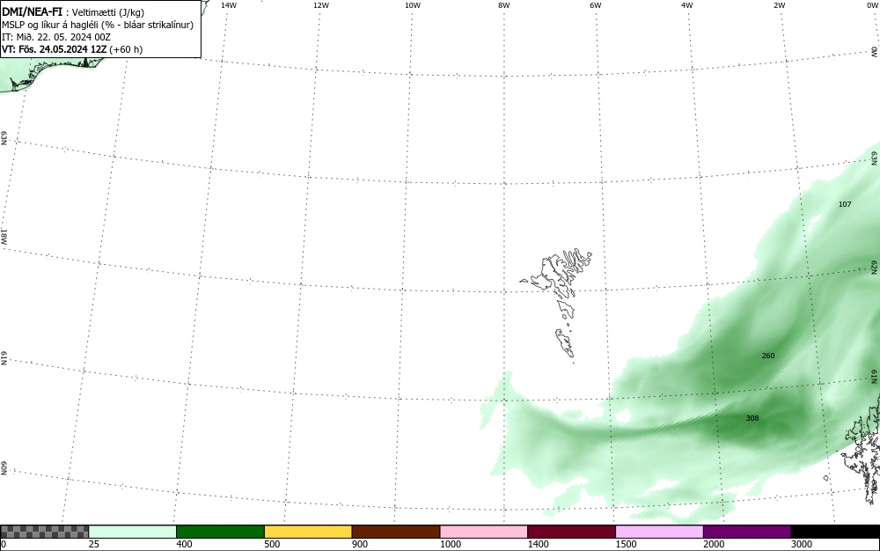Select the 'IT: Mið. 22. 05. 2024 00Z' line

point(56,37)
